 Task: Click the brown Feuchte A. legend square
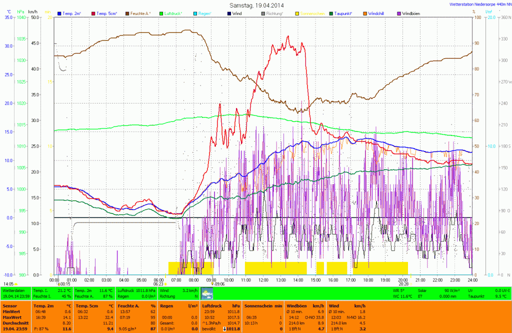pyautogui.click(x=127, y=13)
